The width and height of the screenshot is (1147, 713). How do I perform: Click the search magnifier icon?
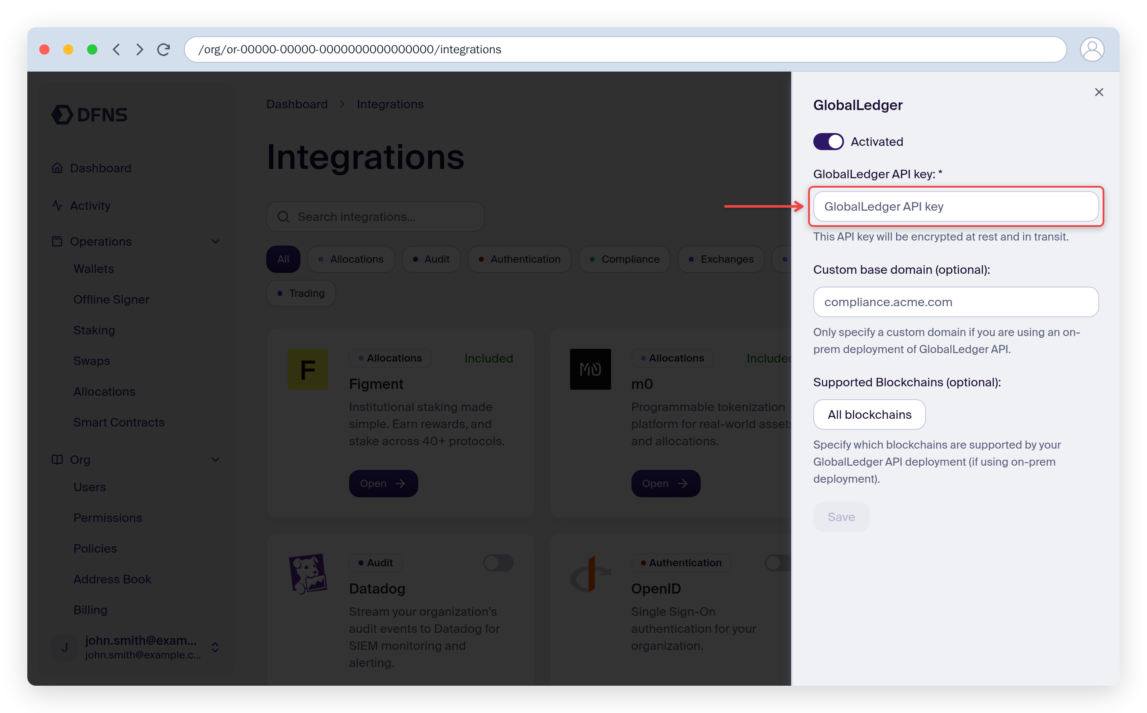tap(283, 217)
